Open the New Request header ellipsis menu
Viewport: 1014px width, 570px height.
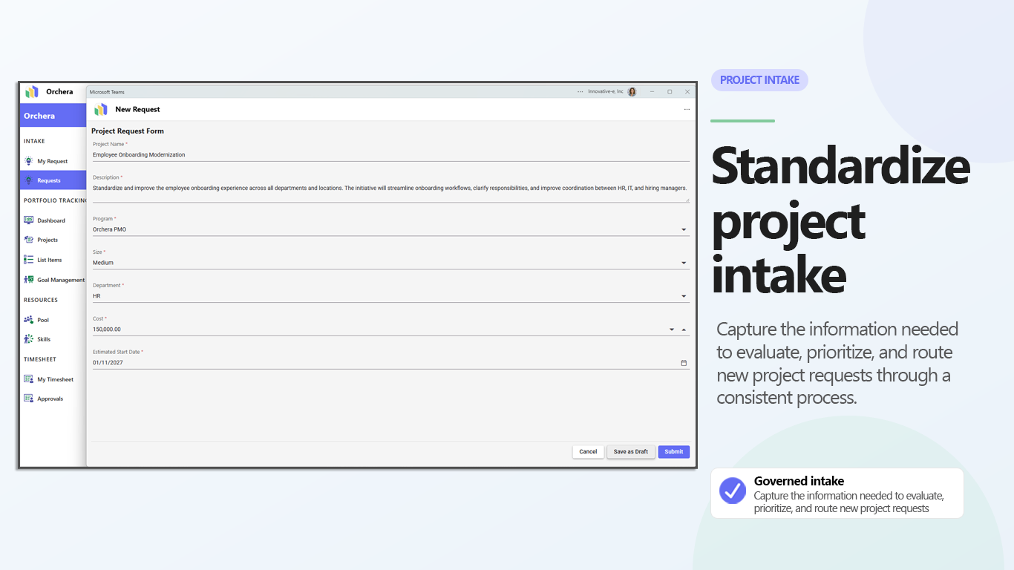click(x=687, y=110)
